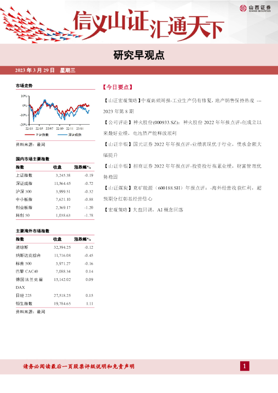This screenshot has height=393, width=278.
Task: Open the 神火股份 2022年年报点评 item
Action: [182, 127]
